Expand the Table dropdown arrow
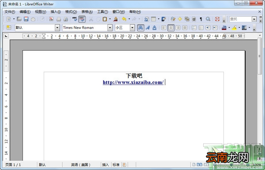This screenshot has width=265, height=170. [159, 19]
